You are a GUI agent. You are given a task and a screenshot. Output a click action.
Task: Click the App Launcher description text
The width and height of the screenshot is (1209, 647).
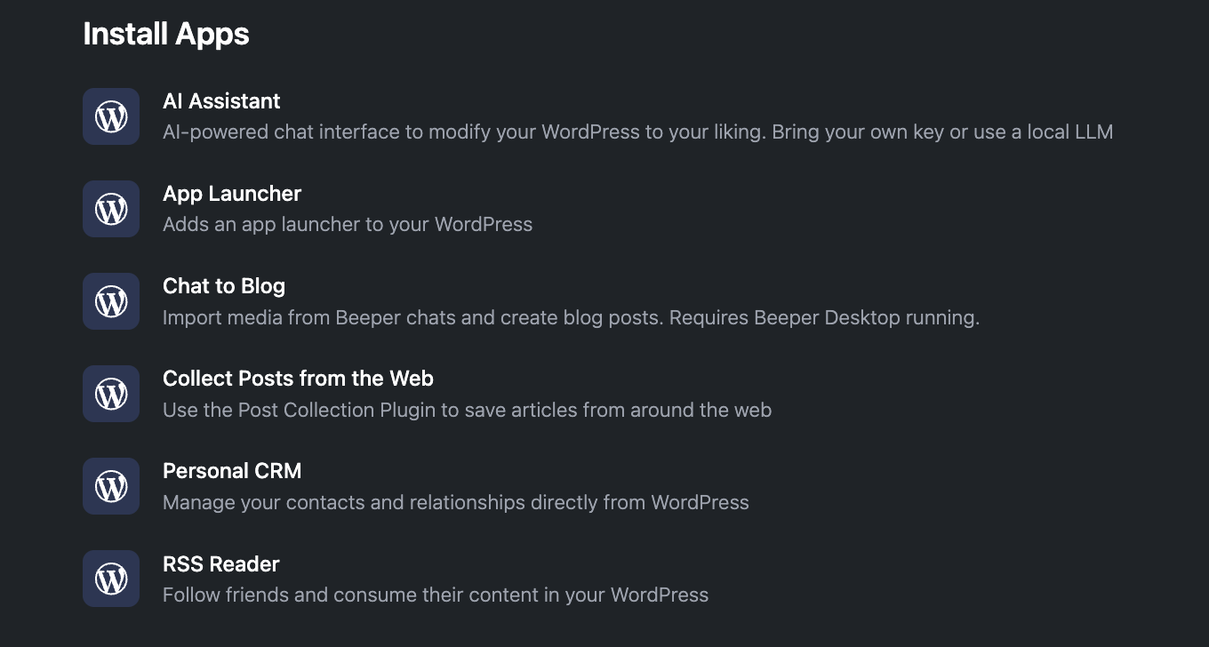coord(347,223)
